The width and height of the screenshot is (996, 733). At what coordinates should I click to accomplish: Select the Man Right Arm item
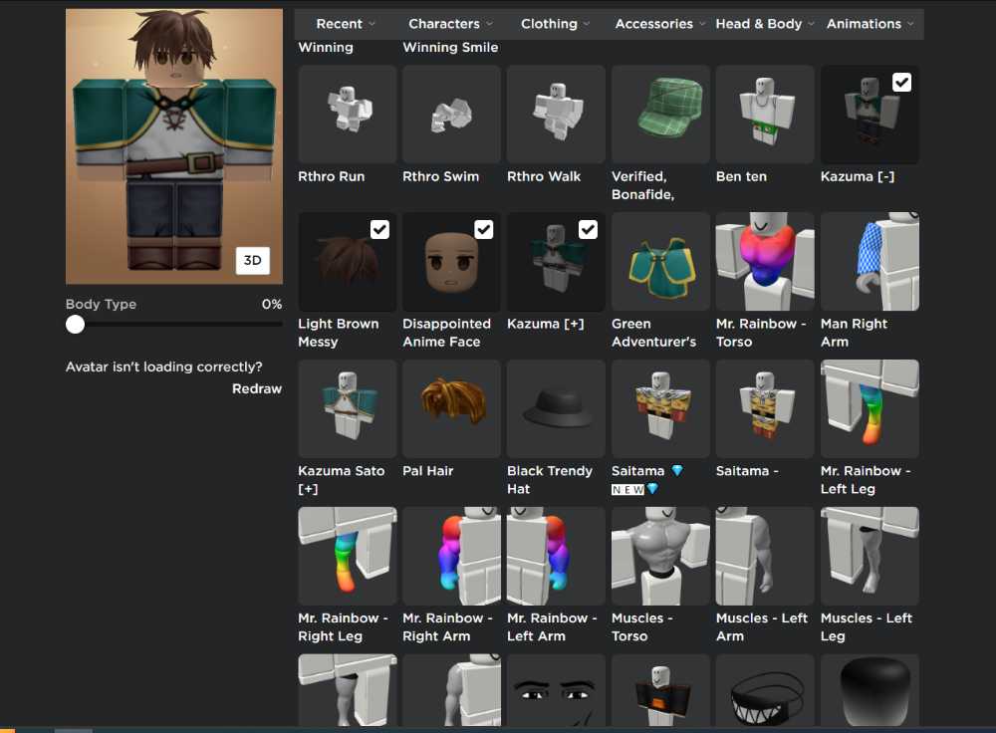(870, 262)
